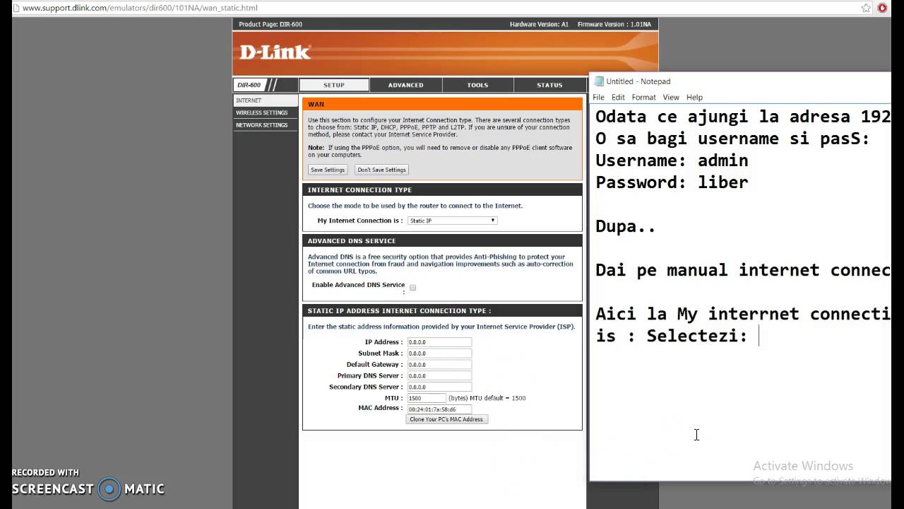904x509 pixels.
Task: Enable Advanced DNS Service checkbox
Action: [413, 288]
